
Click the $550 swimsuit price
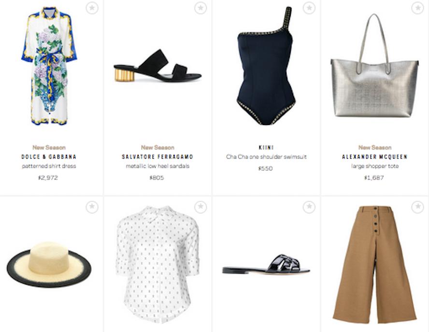[x=265, y=168]
